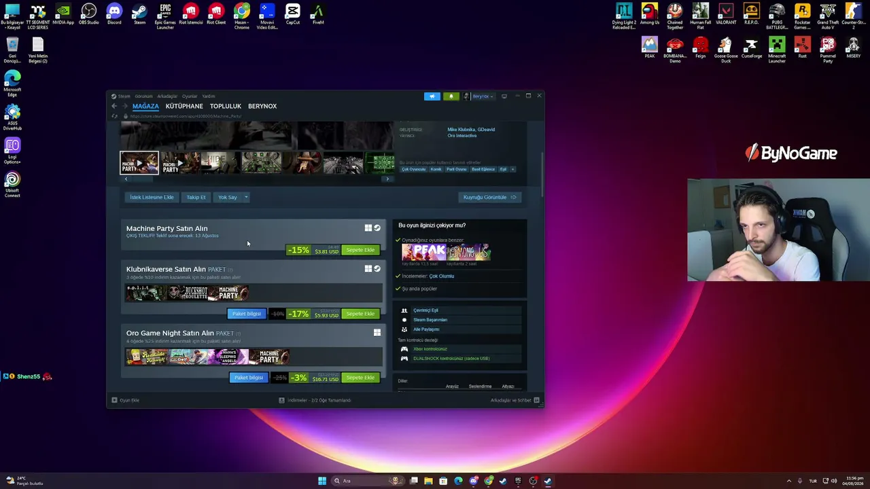
Task: Click the Yok Say button
Action: point(227,197)
